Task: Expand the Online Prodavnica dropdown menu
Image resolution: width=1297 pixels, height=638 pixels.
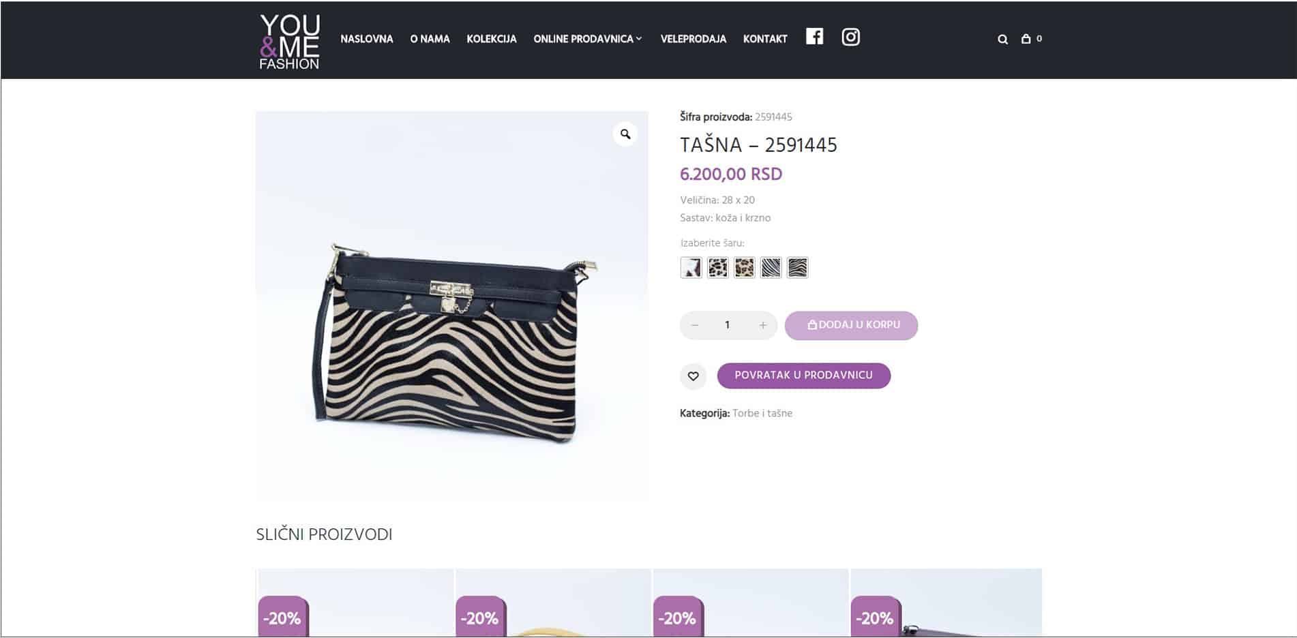Action: [x=588, y=39]
